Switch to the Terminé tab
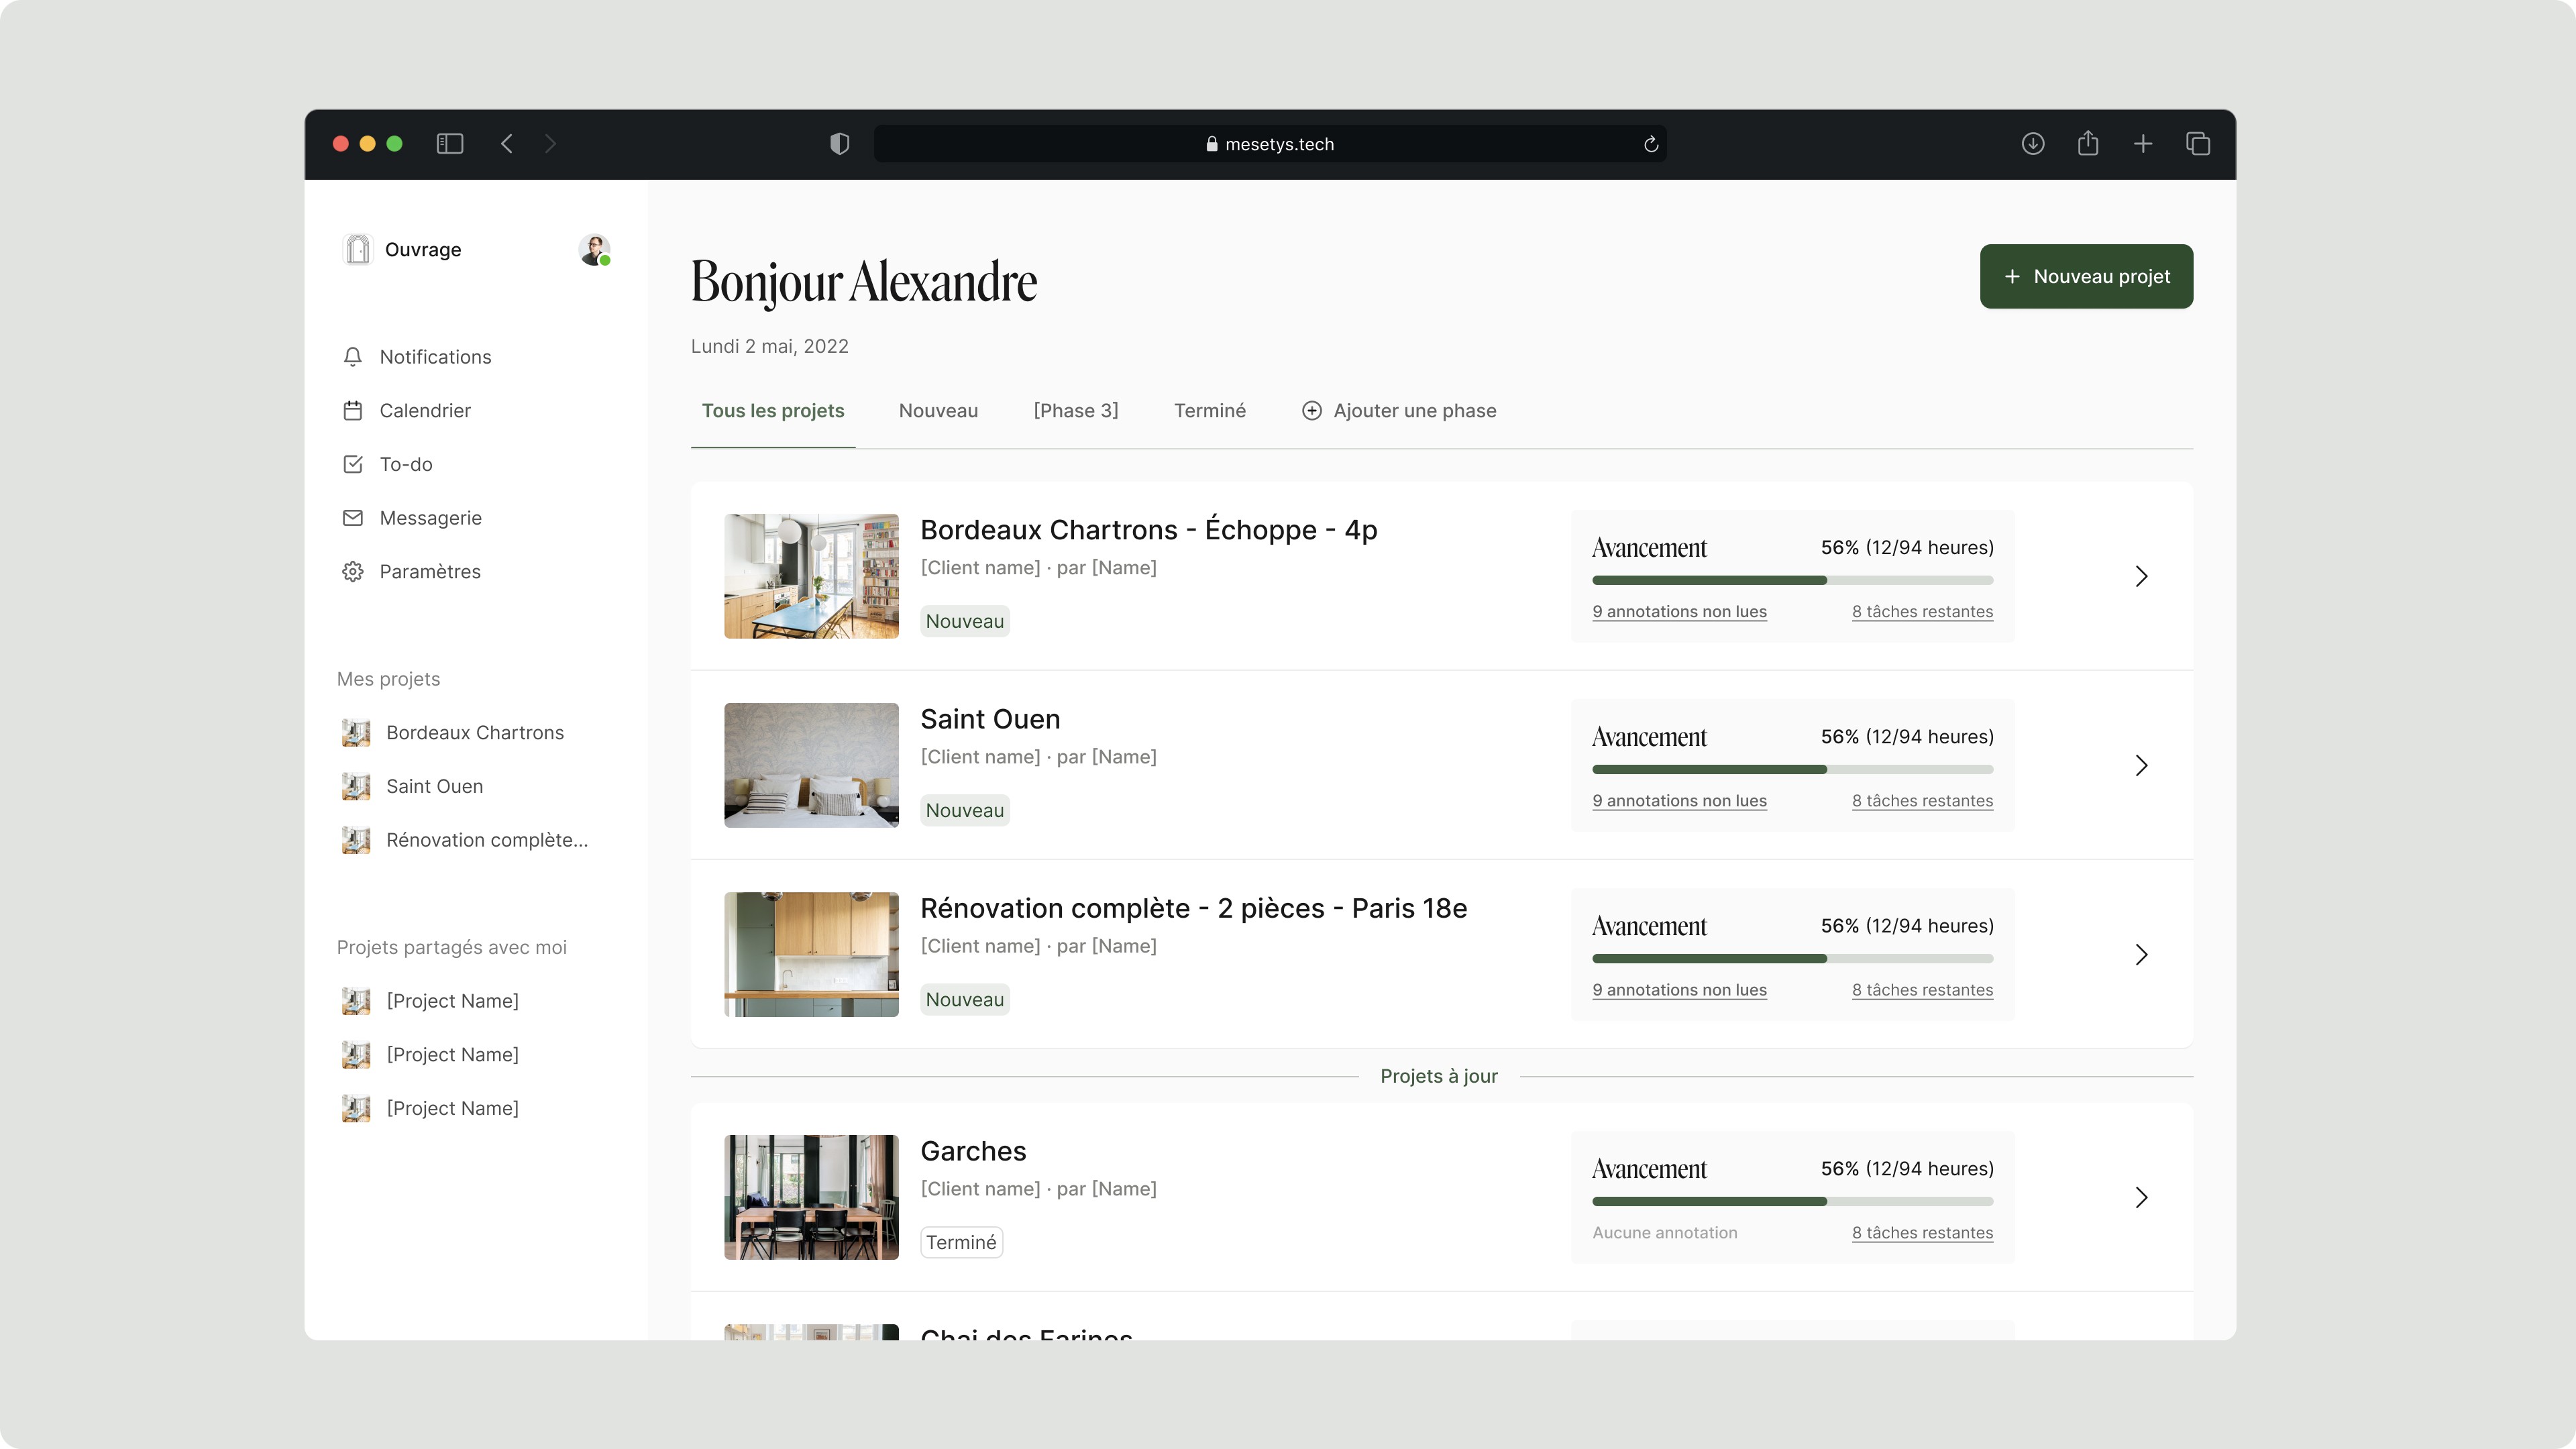 pos(1210,411)
